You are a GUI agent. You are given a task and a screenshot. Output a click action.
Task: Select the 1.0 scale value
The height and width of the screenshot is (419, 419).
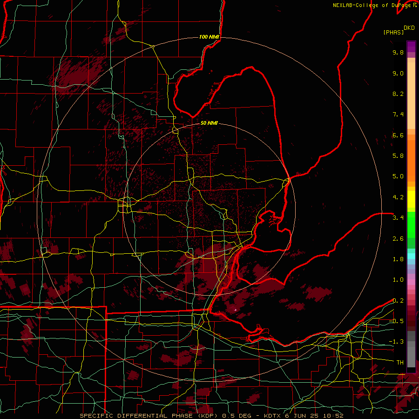[398, 280]
